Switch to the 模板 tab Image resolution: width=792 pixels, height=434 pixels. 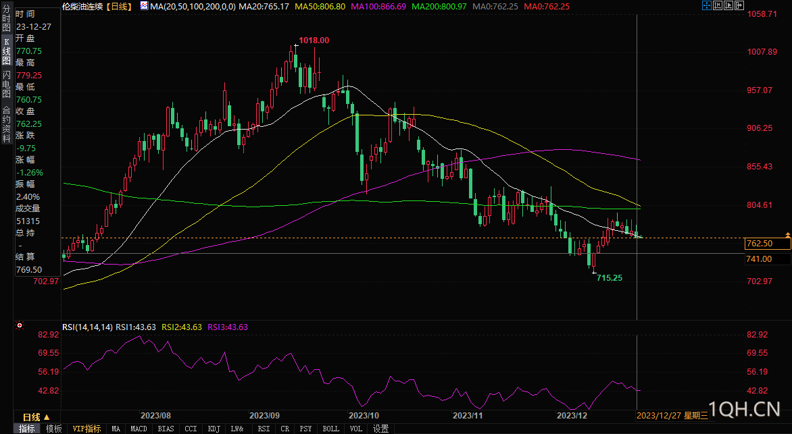(54, 429)
